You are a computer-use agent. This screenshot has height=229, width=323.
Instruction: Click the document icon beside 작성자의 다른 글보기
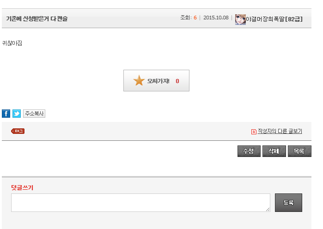pyautogui.click(x=254, y=132)
